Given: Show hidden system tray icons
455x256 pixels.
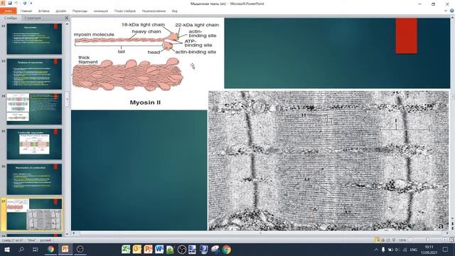Looking at the screenshot, I should coord(376,250).
